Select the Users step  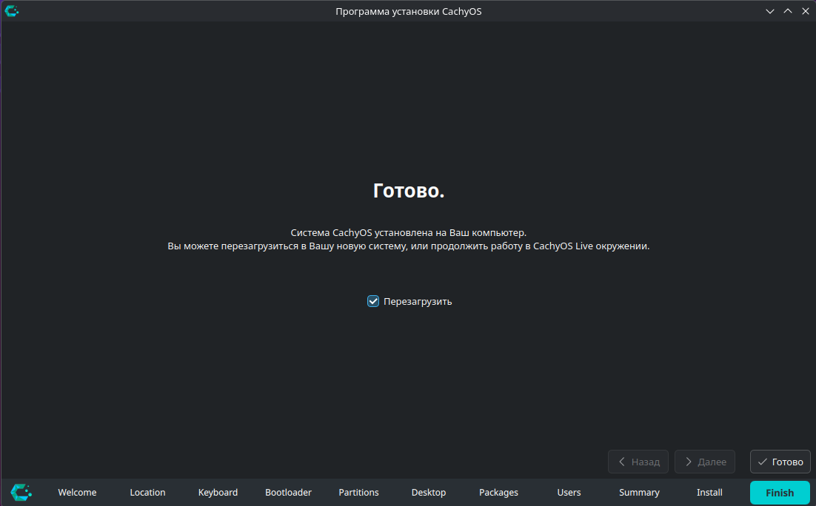(x=569, y=492)
